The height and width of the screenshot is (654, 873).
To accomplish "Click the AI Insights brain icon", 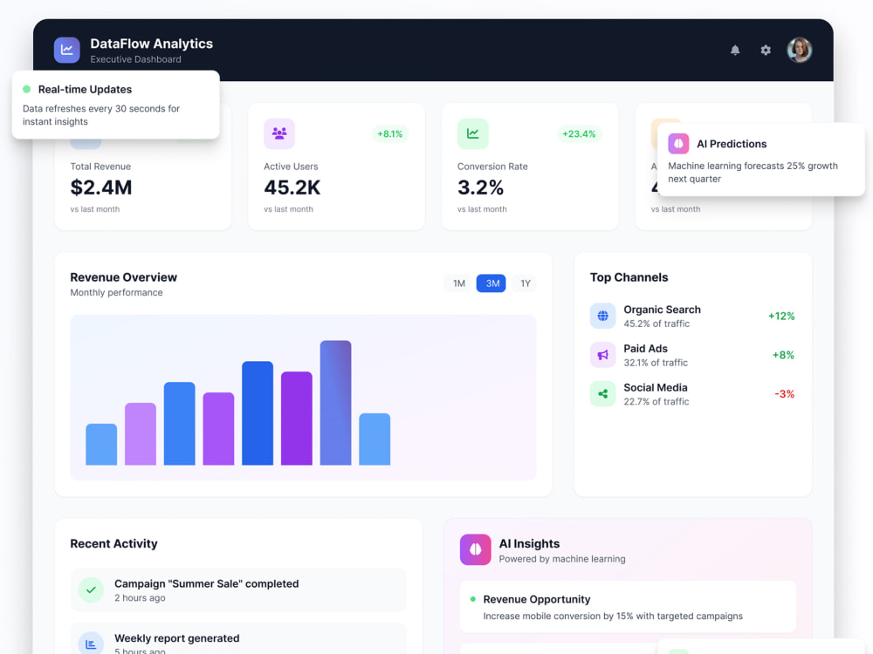I will 476,549.
